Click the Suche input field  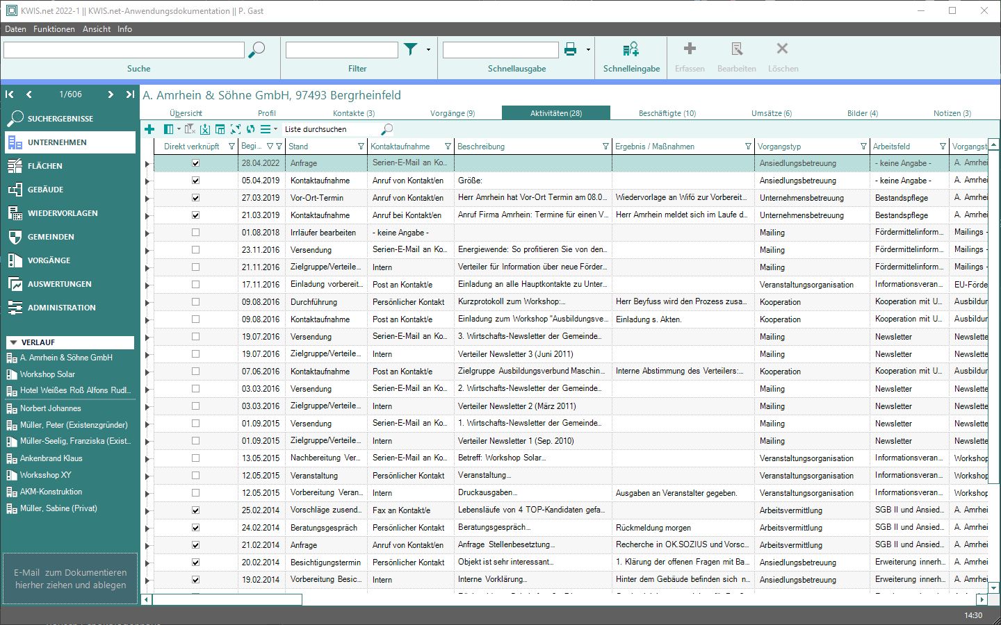[x=124, y=50]
